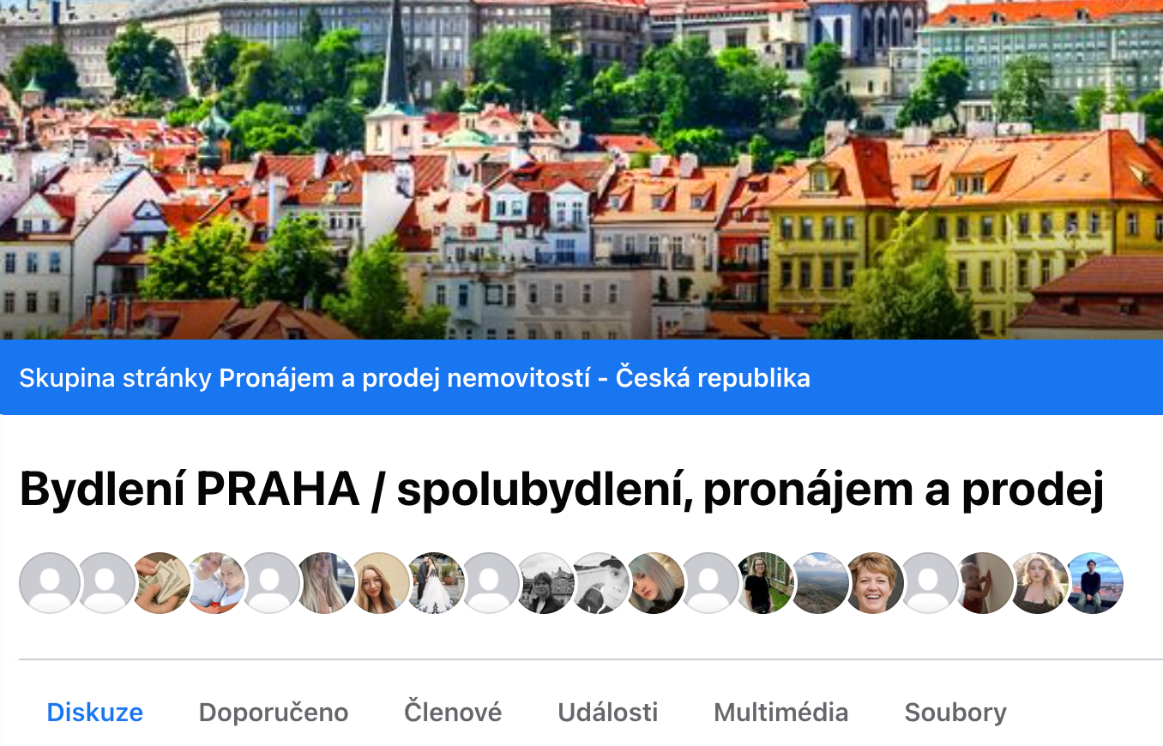Image resolution: width=1163 pixels, height=746 pixels.
Task: Open the long blonde hair member avatar
Action: (x=325, y=583)
